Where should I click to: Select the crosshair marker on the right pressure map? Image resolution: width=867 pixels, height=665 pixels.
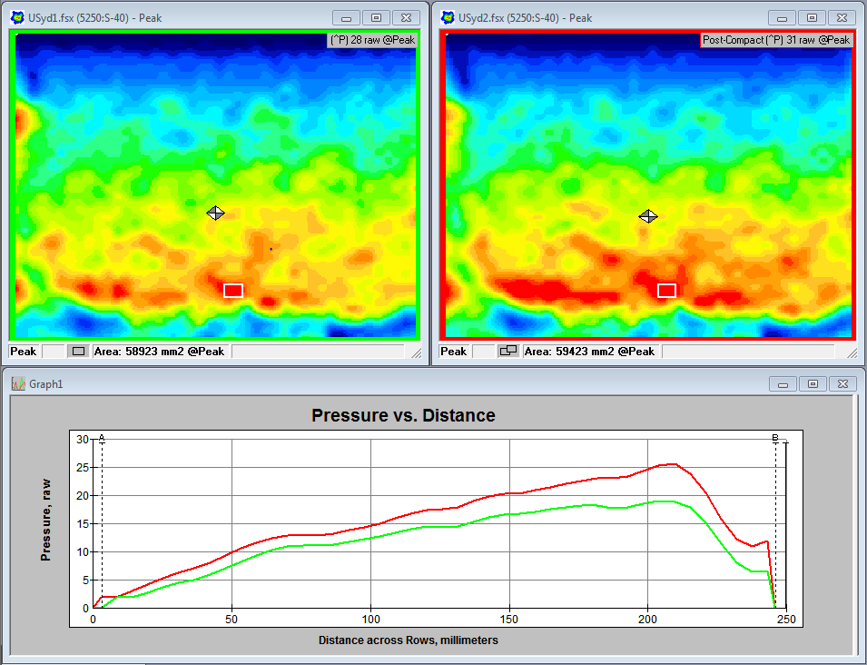[x=648, y=216]
